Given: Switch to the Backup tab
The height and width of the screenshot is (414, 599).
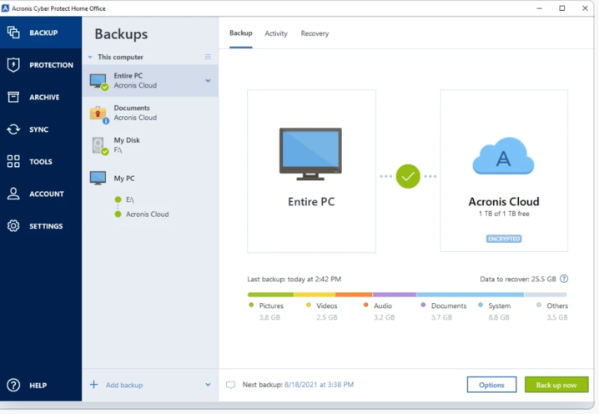Looking at the screenshot, I should (240, 33).
